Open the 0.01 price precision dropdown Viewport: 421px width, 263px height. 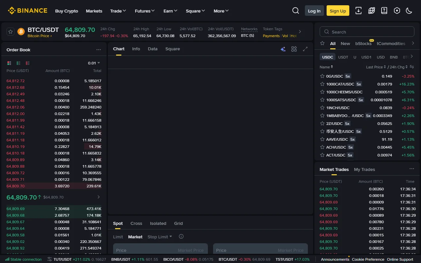pos(94,63)
